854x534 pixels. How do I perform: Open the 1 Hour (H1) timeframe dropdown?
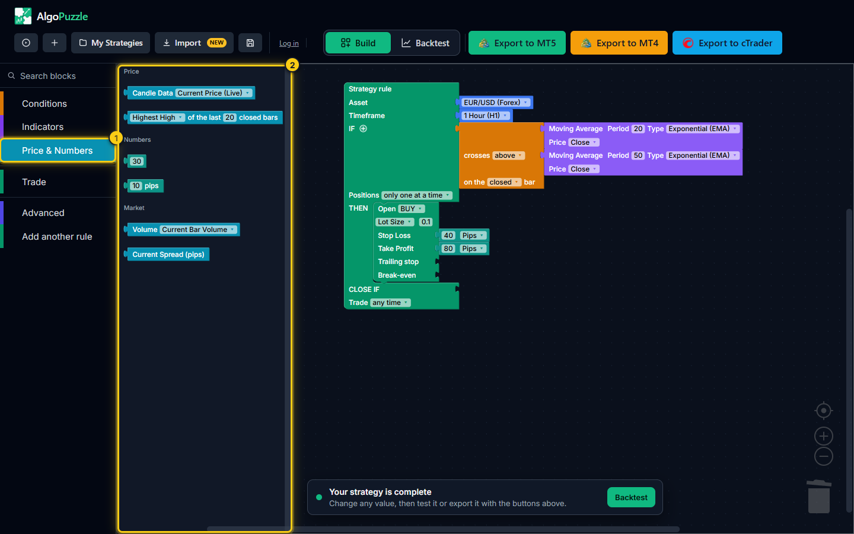click(486, 116)
